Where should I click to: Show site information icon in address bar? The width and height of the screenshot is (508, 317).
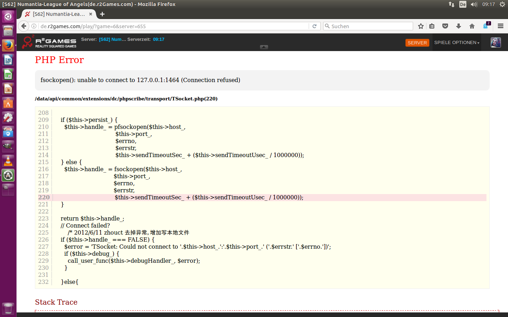34,26
